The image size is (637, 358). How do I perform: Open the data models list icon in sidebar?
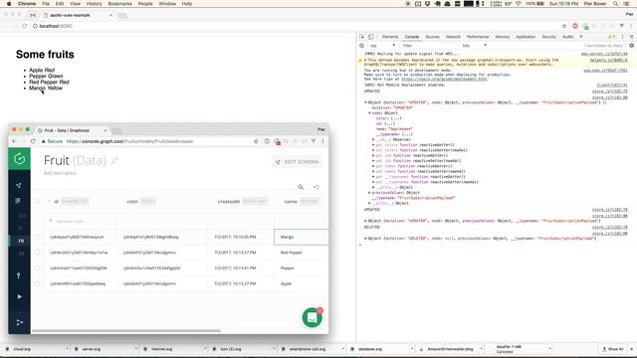(x=18, y=201)
